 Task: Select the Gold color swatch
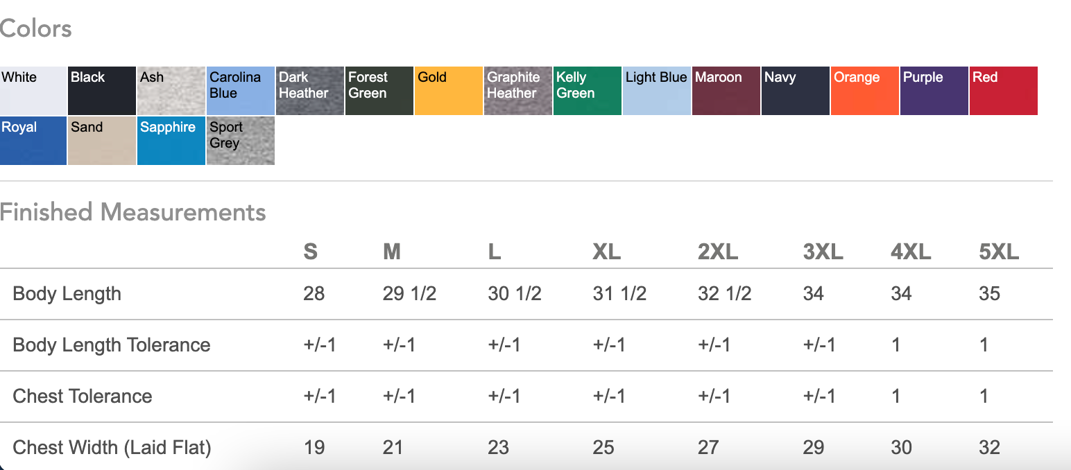tap(449, 91)
